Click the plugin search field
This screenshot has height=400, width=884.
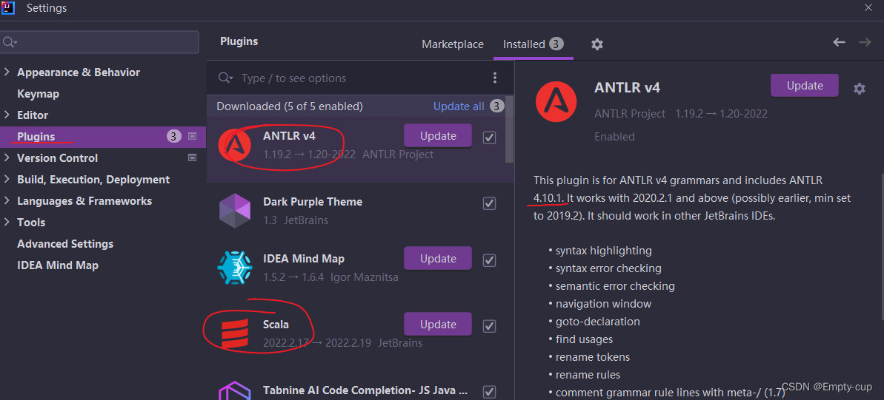pyautogui.click(x=361, y=78)
